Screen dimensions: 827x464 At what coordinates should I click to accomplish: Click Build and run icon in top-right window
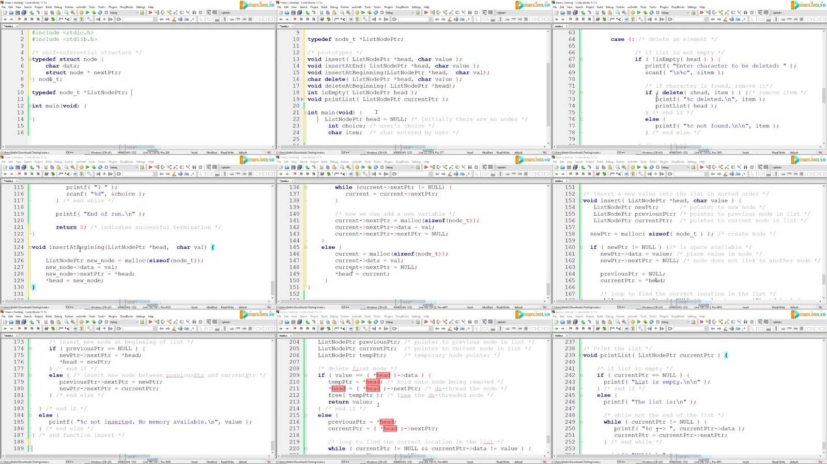click(x=645, y=12)
